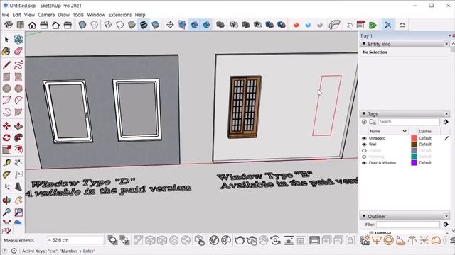The image size is (455, 255).
Task: Open the File menu
Action: coord(5,15)
